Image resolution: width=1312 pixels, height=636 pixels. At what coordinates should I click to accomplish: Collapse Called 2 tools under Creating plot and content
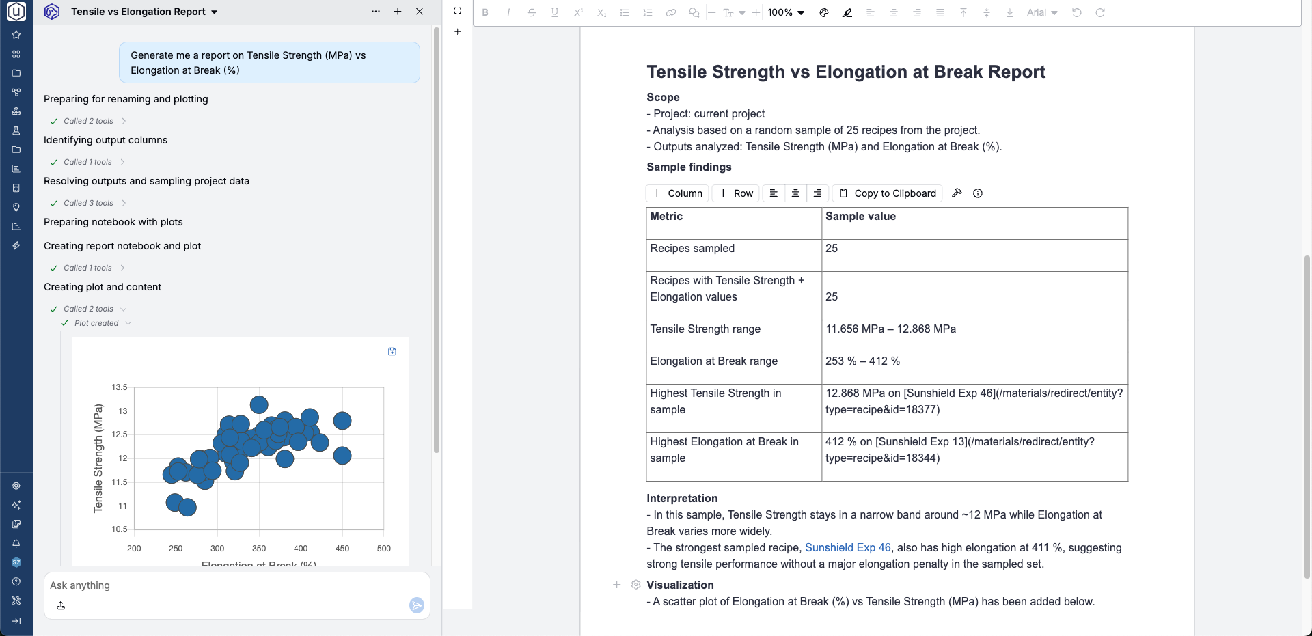(88, 309)
